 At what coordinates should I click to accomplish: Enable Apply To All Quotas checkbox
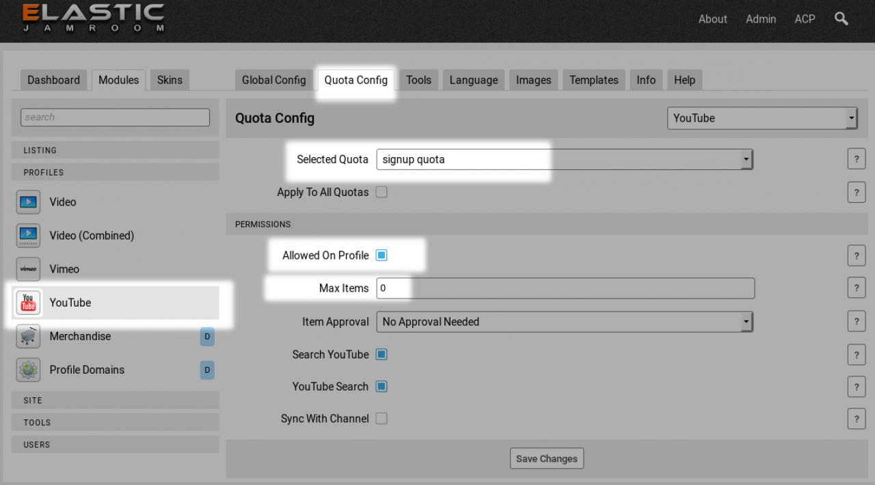[381, 192]
